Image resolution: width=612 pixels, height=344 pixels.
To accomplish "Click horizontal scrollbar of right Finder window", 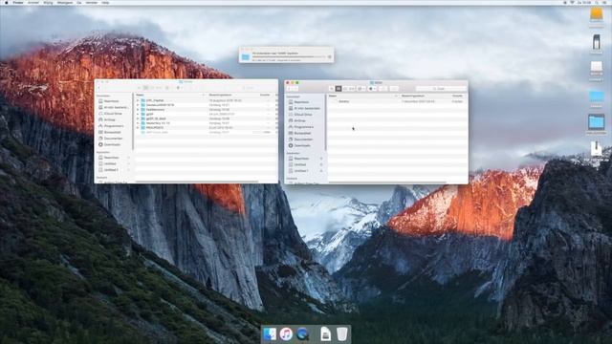I will click(x=387, y=183).
